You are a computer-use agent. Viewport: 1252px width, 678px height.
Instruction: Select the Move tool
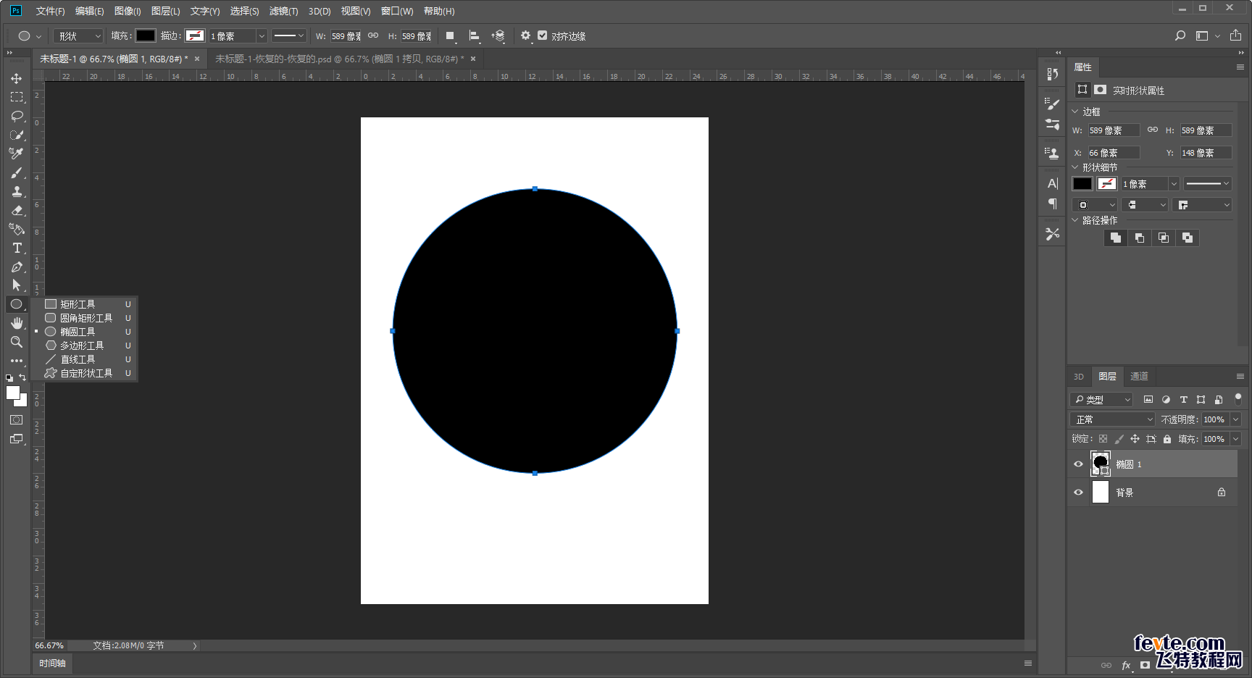pyautogui.click(x=16, y=78)
